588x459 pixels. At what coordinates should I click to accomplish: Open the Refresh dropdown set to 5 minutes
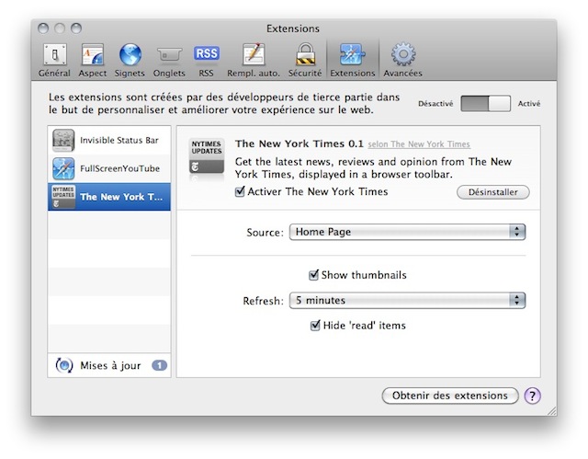(407, 301)
